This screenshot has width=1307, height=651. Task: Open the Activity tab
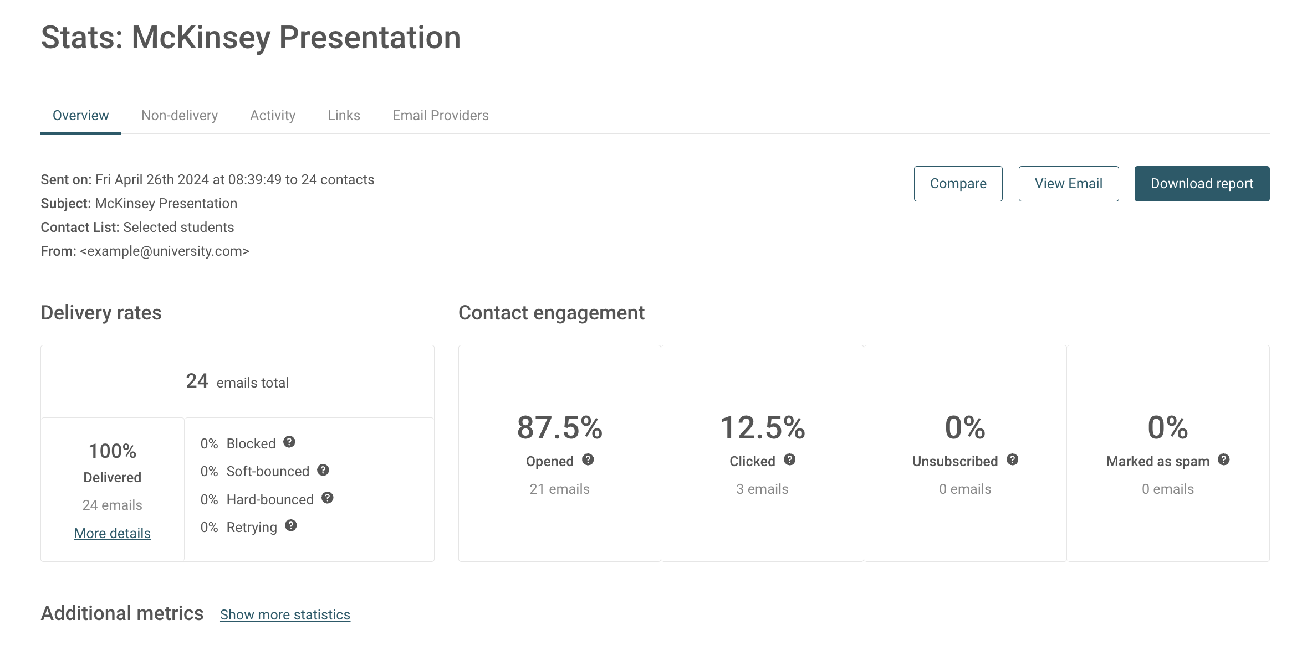(x=273, y=115)
